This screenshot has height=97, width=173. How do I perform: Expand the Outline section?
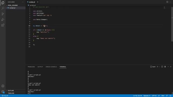coord(11,91)
